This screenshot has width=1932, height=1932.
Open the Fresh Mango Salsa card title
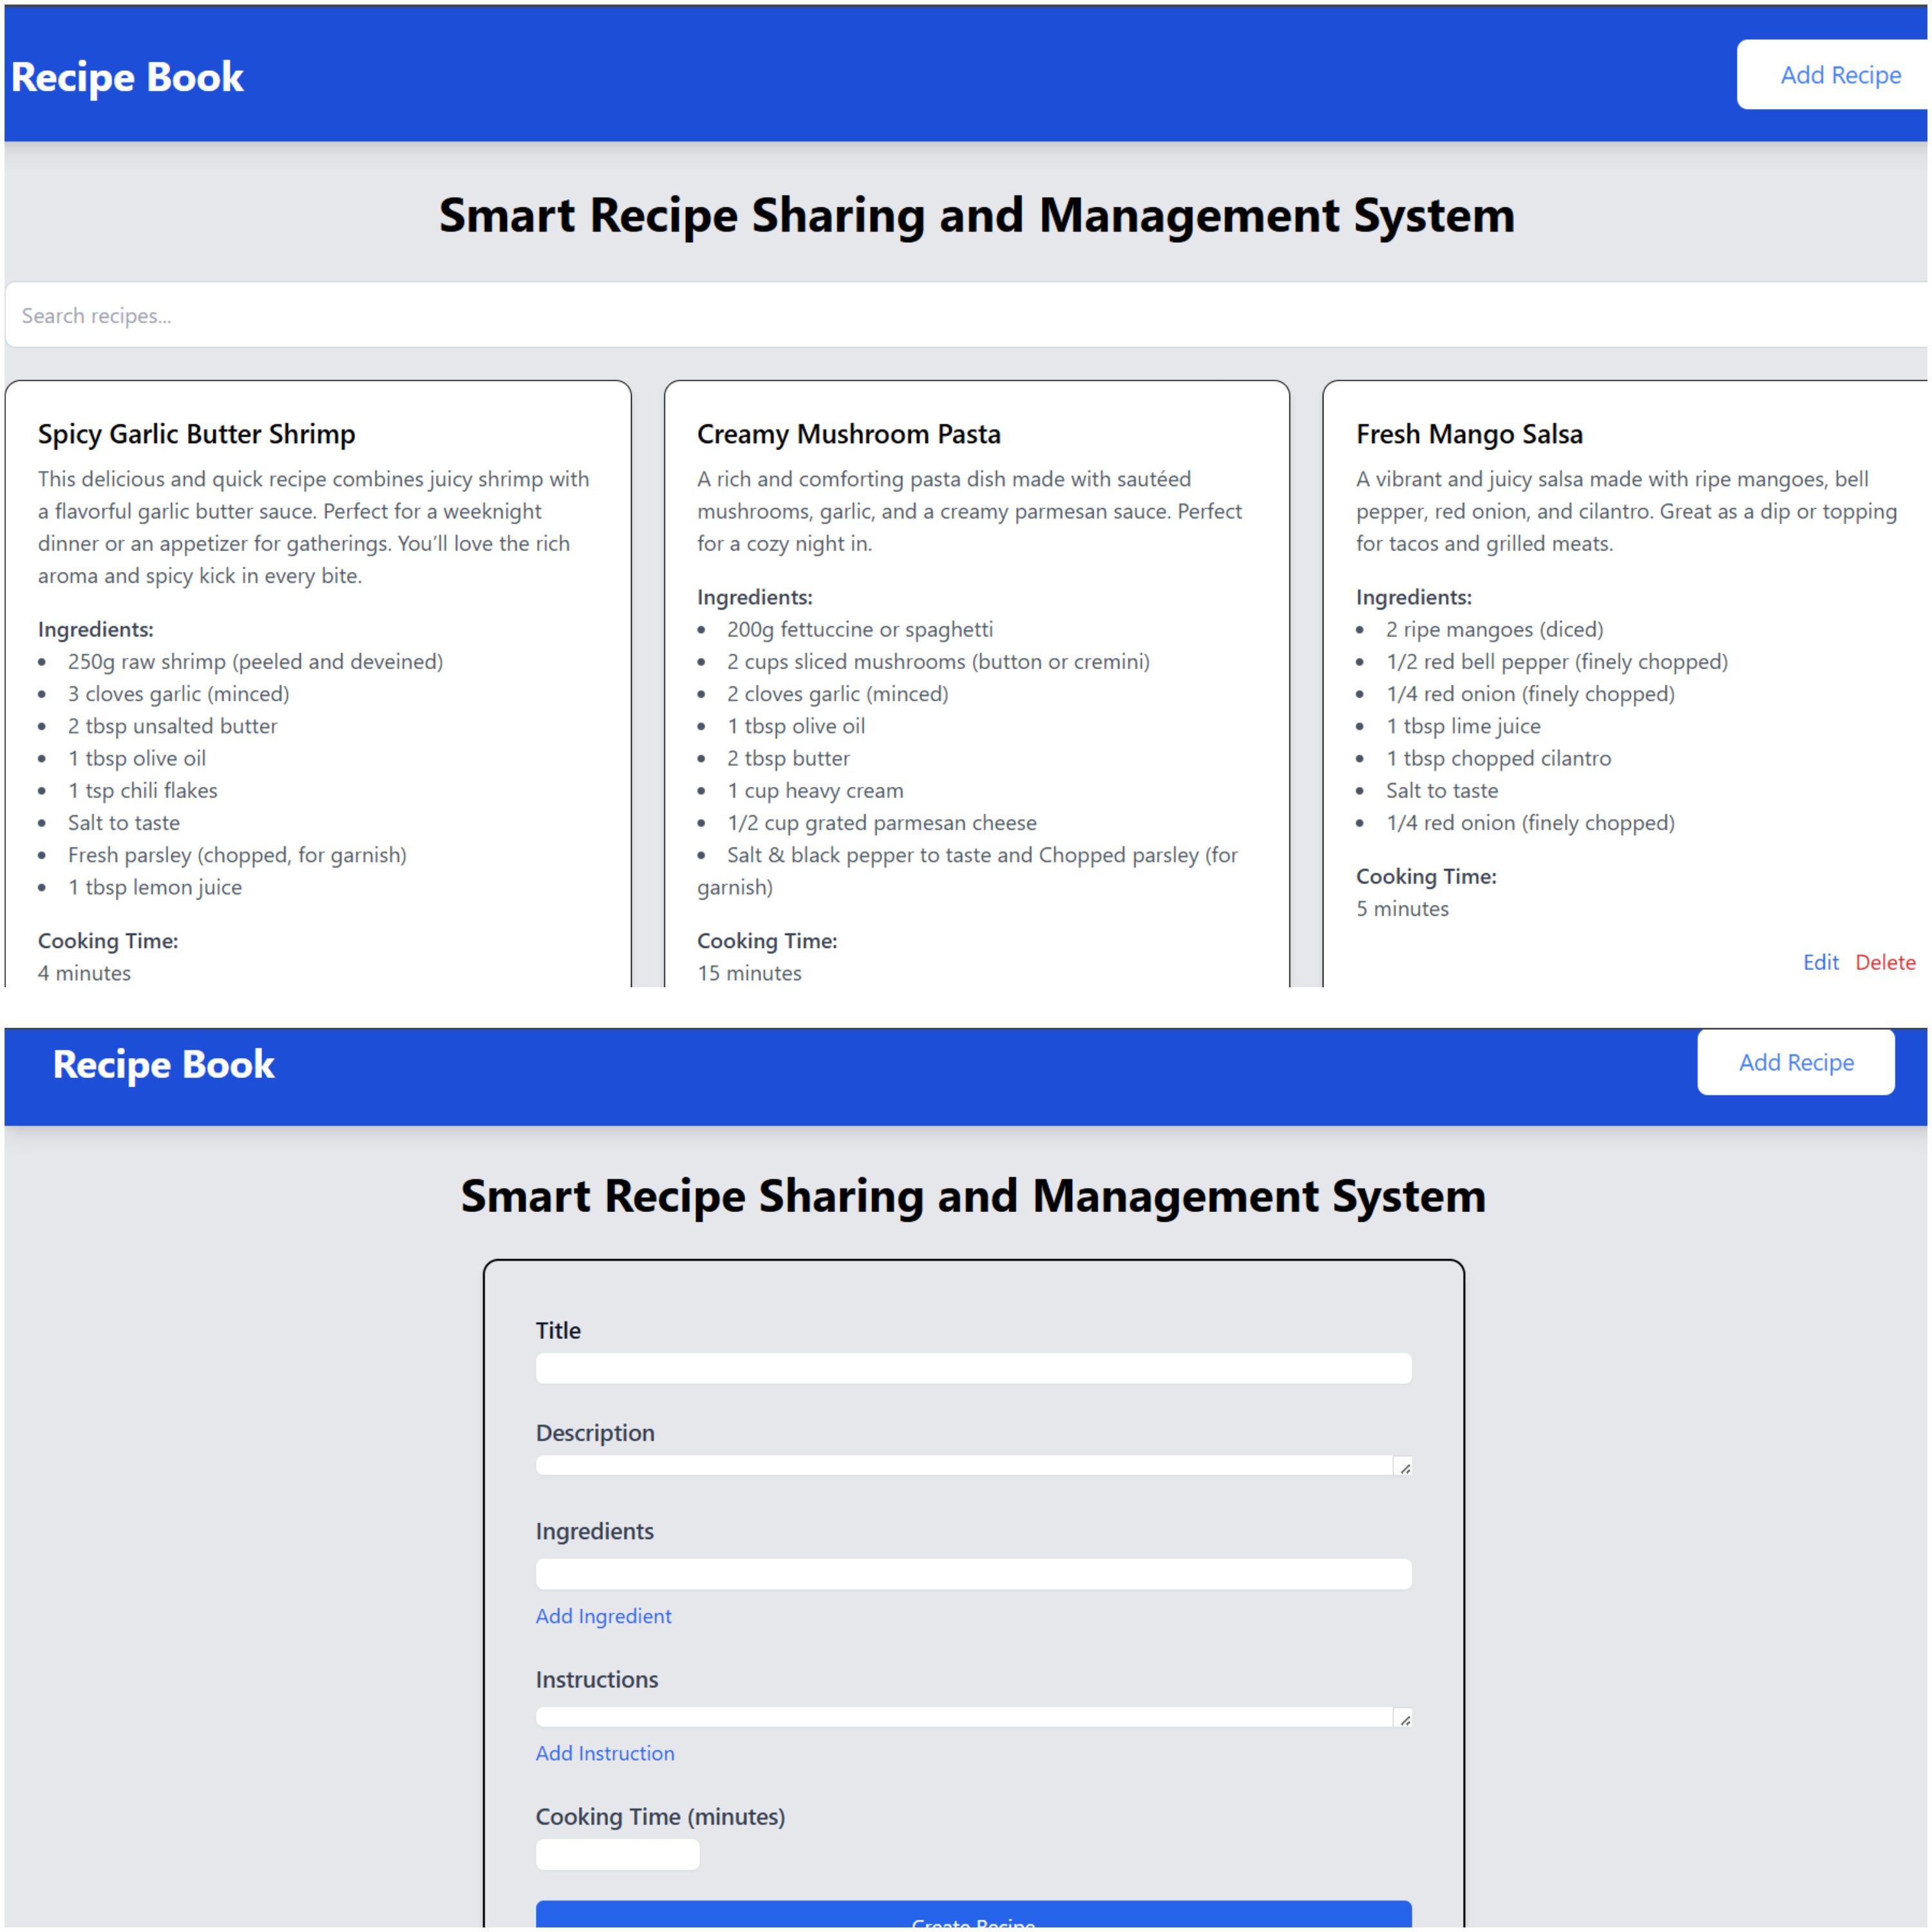pos(1469,434)
